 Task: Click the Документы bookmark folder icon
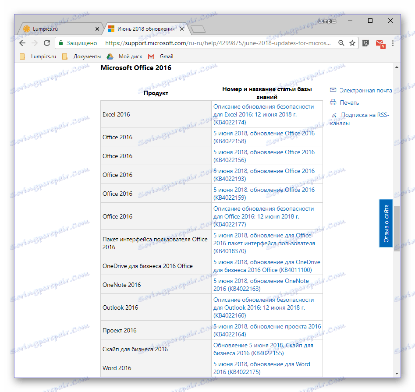[x=64, y=57]
